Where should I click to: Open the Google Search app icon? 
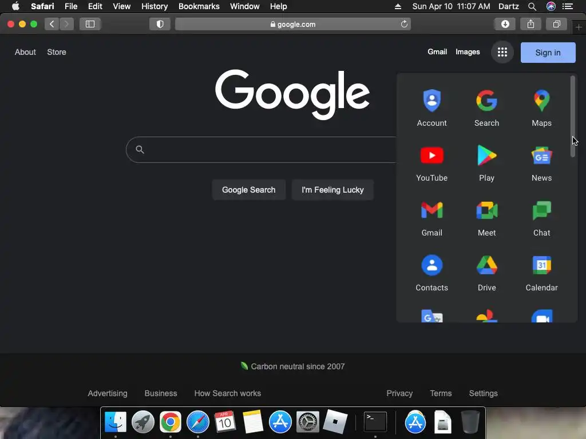pos(486,107)
